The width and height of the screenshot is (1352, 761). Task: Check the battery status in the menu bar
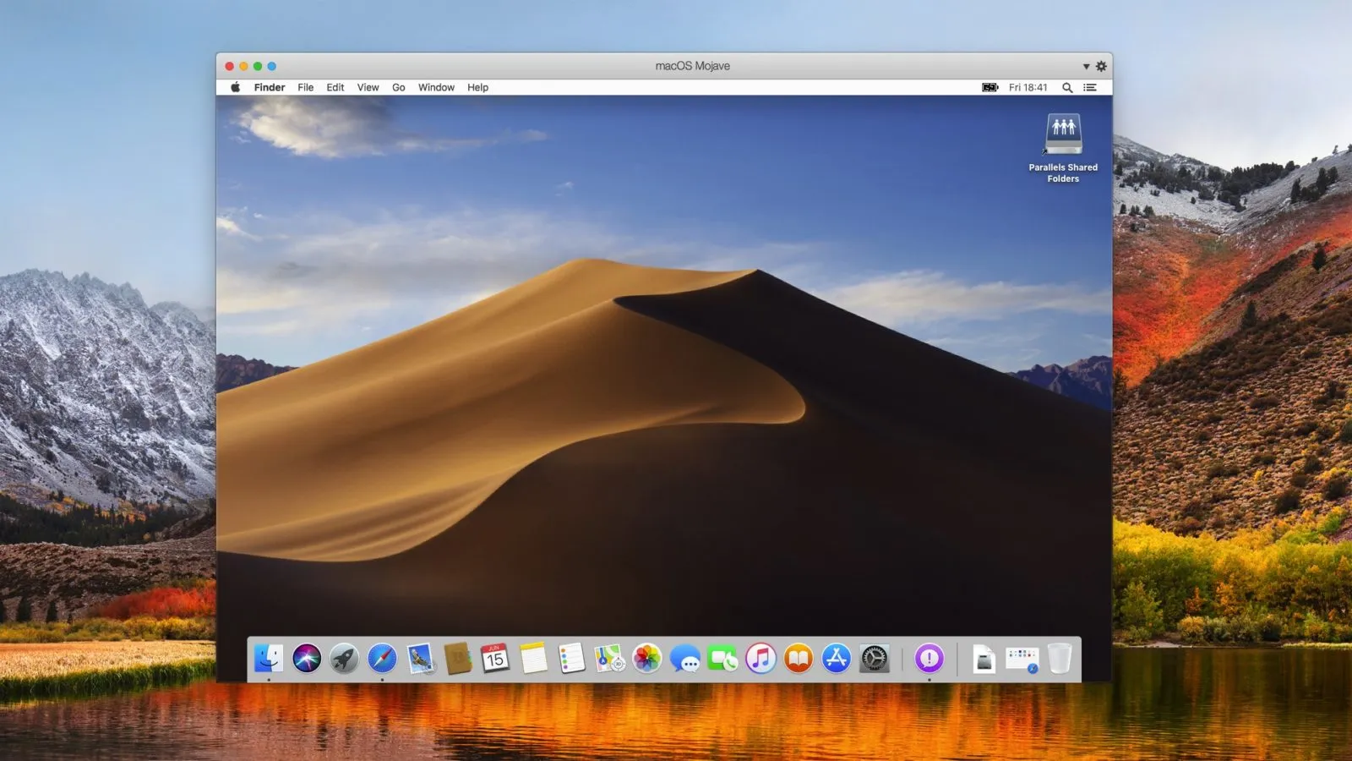click(x=989, y=87)
